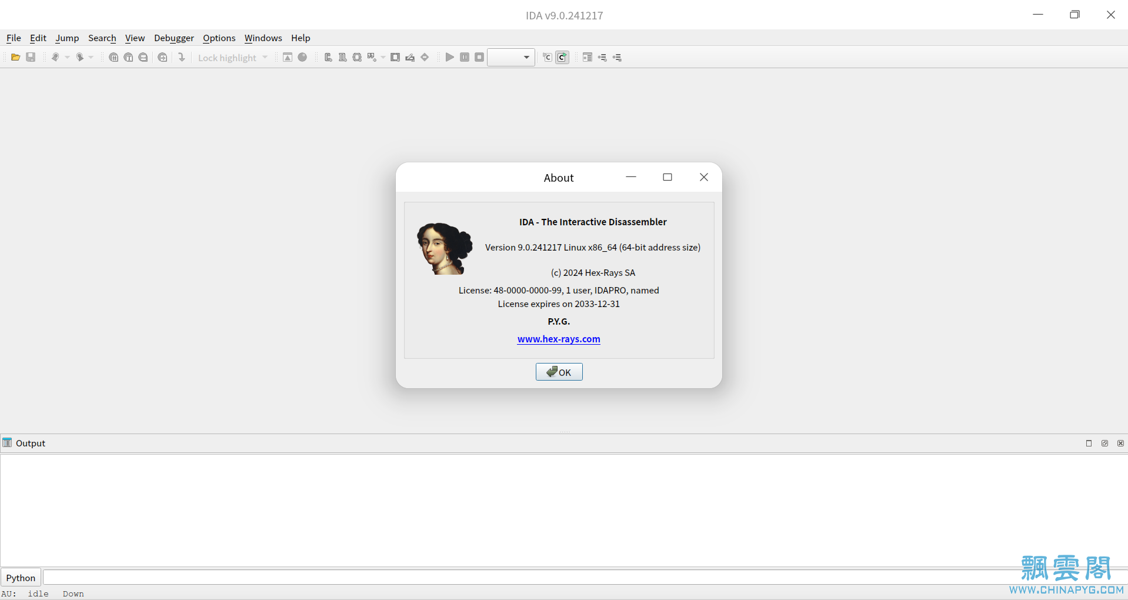Click the first page-with-arrow icon after the sphere
This screenshot has height=600, width=1128.
click(x=328, y=57)
